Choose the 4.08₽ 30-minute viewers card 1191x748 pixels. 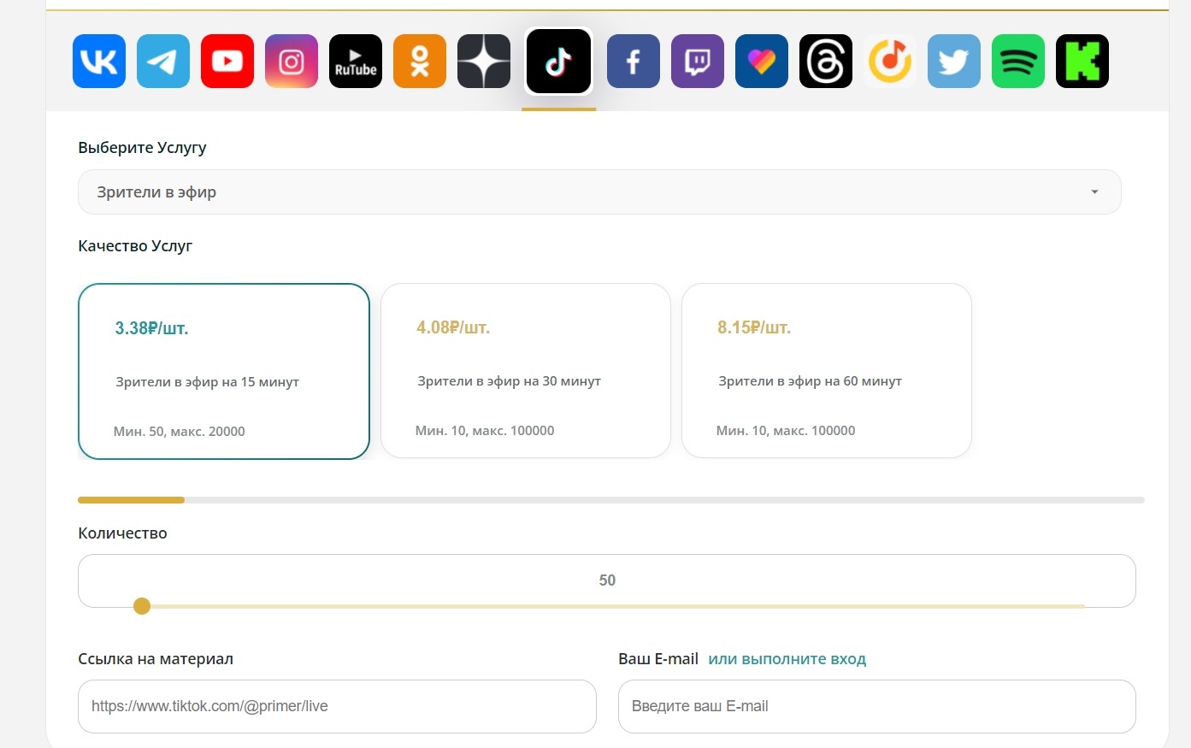[x=526, y=371]
